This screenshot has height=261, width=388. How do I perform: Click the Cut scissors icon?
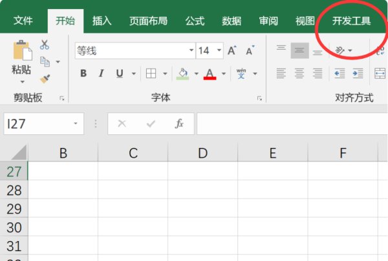pos(45,45)
